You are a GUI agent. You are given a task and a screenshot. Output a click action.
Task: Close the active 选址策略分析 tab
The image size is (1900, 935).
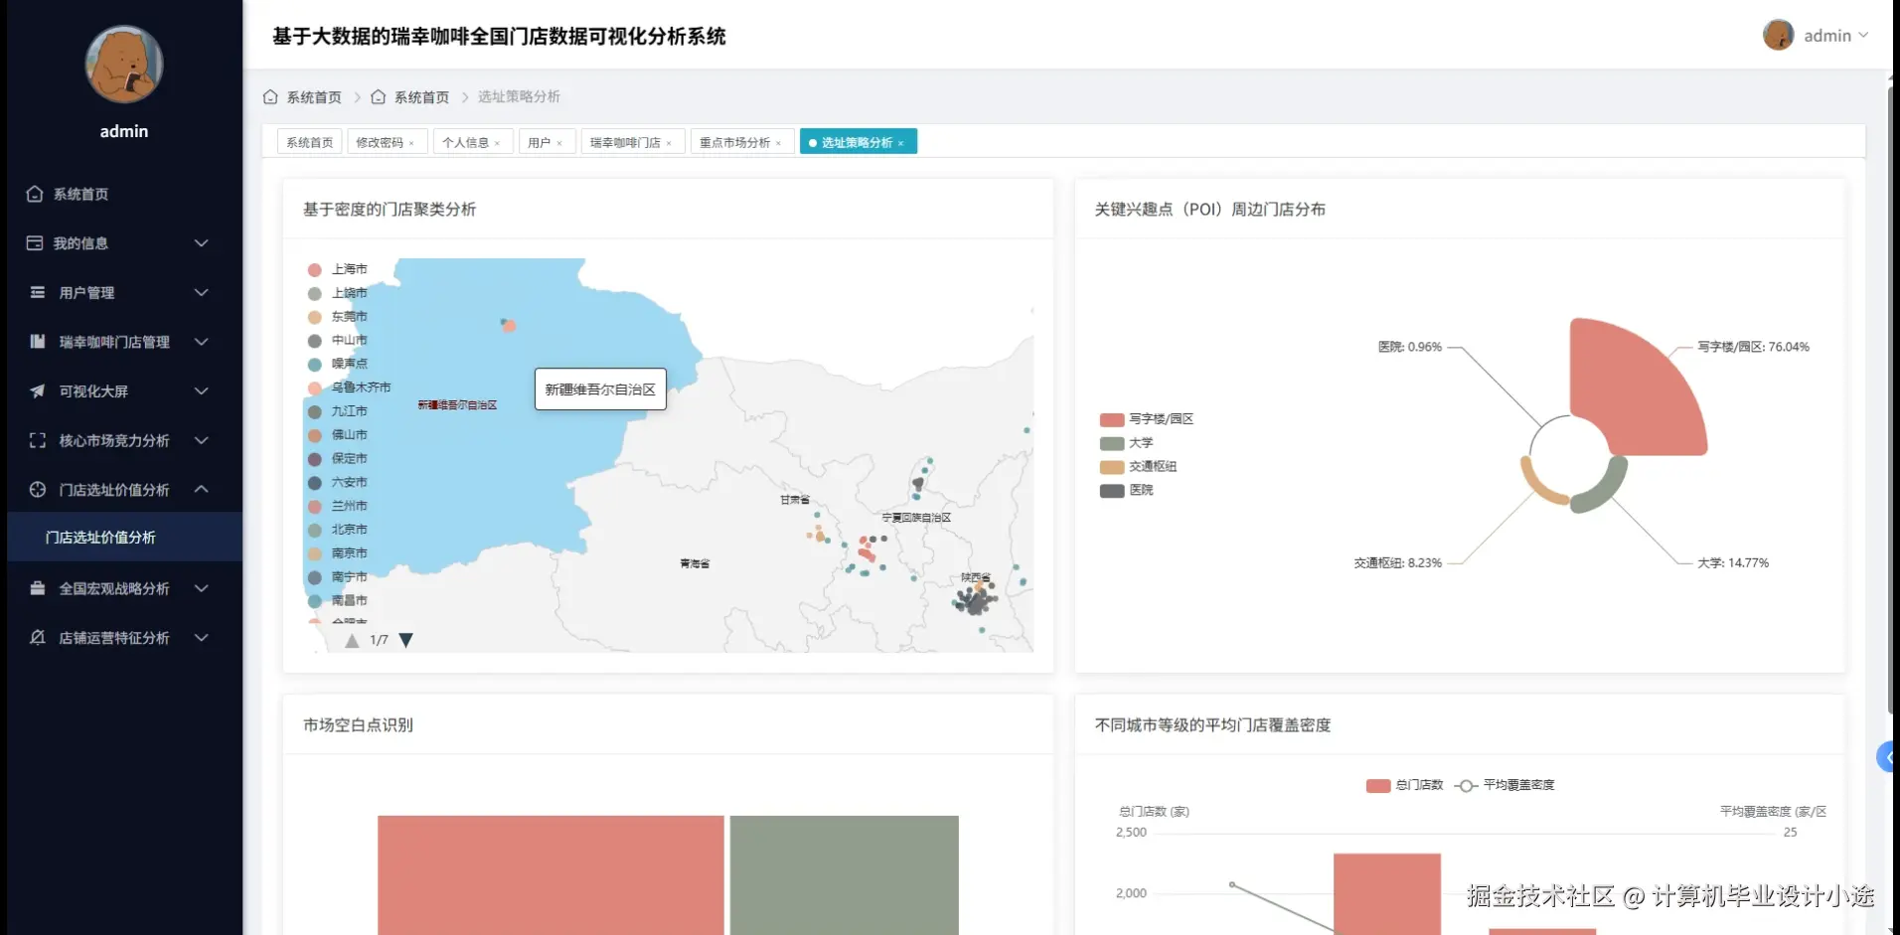coord(901,143)
